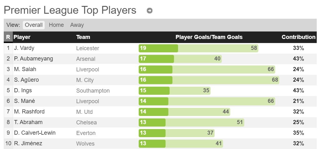The height and width of the screenshot is (149, 318).
Task: Sort by the Team column header
Action: point(83,37)
